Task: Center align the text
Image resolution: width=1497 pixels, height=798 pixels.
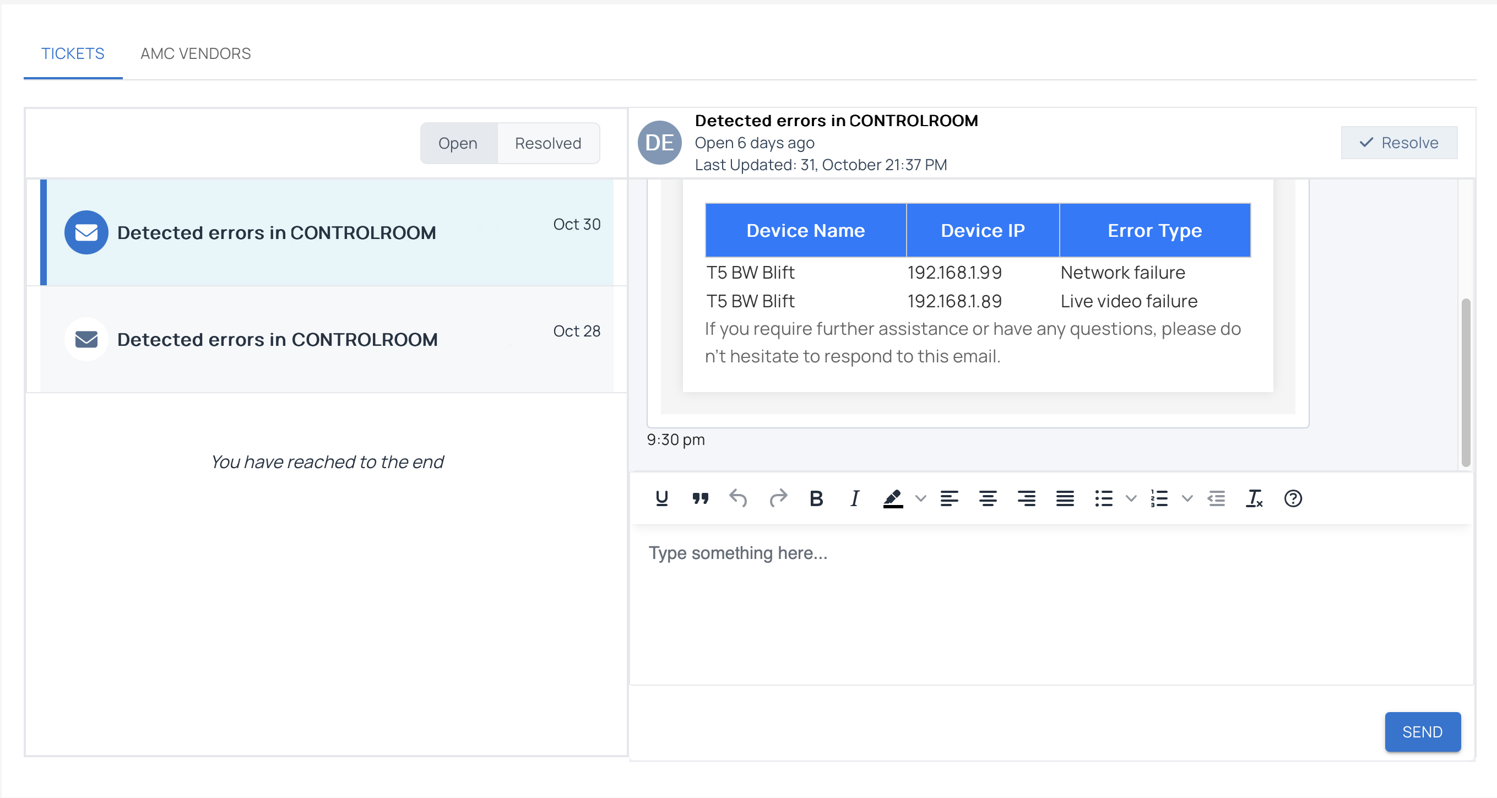Action: click(988, 498)
